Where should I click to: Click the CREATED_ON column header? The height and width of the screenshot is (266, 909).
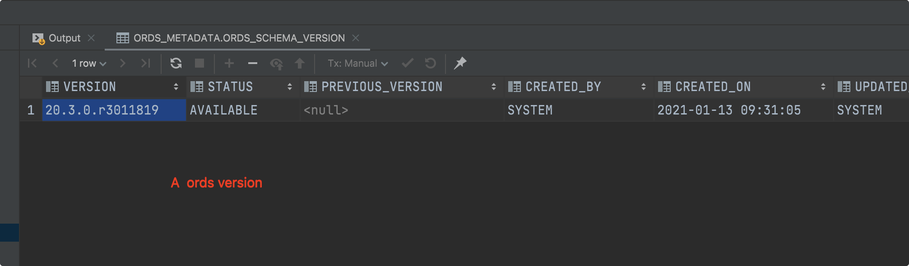[x=713, y=87]
